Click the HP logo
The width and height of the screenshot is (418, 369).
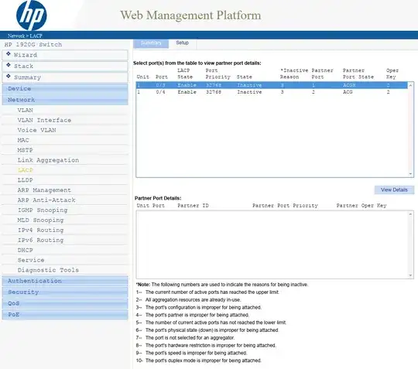pos(32,15)
